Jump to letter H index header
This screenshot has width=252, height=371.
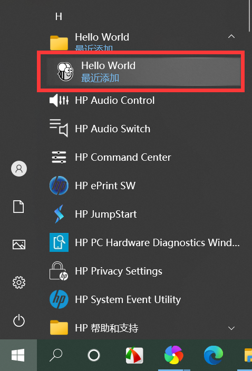59,16
